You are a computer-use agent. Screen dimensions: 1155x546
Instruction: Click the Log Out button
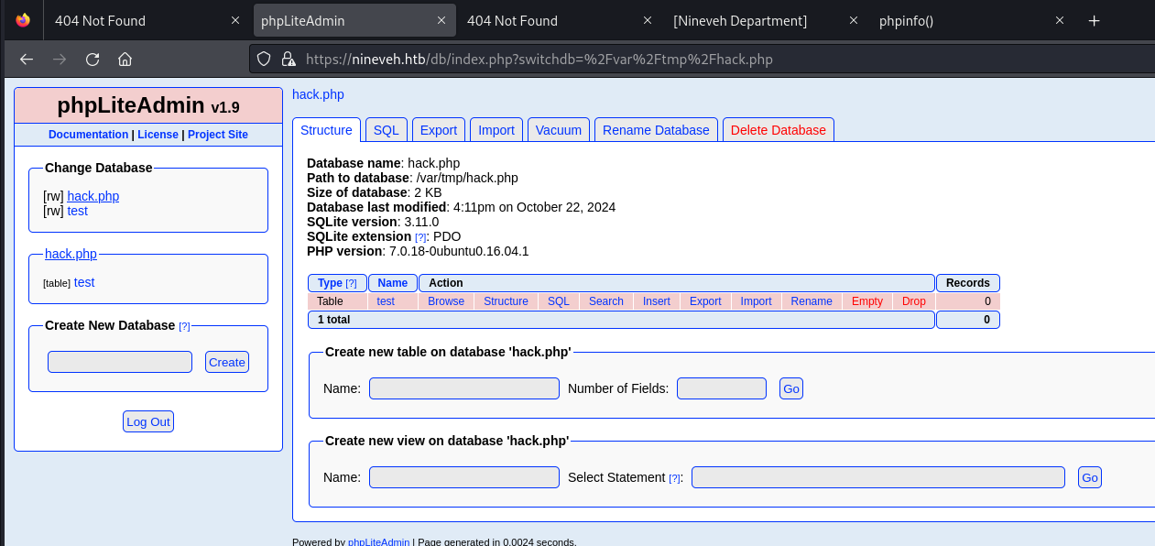coord(147,421)
